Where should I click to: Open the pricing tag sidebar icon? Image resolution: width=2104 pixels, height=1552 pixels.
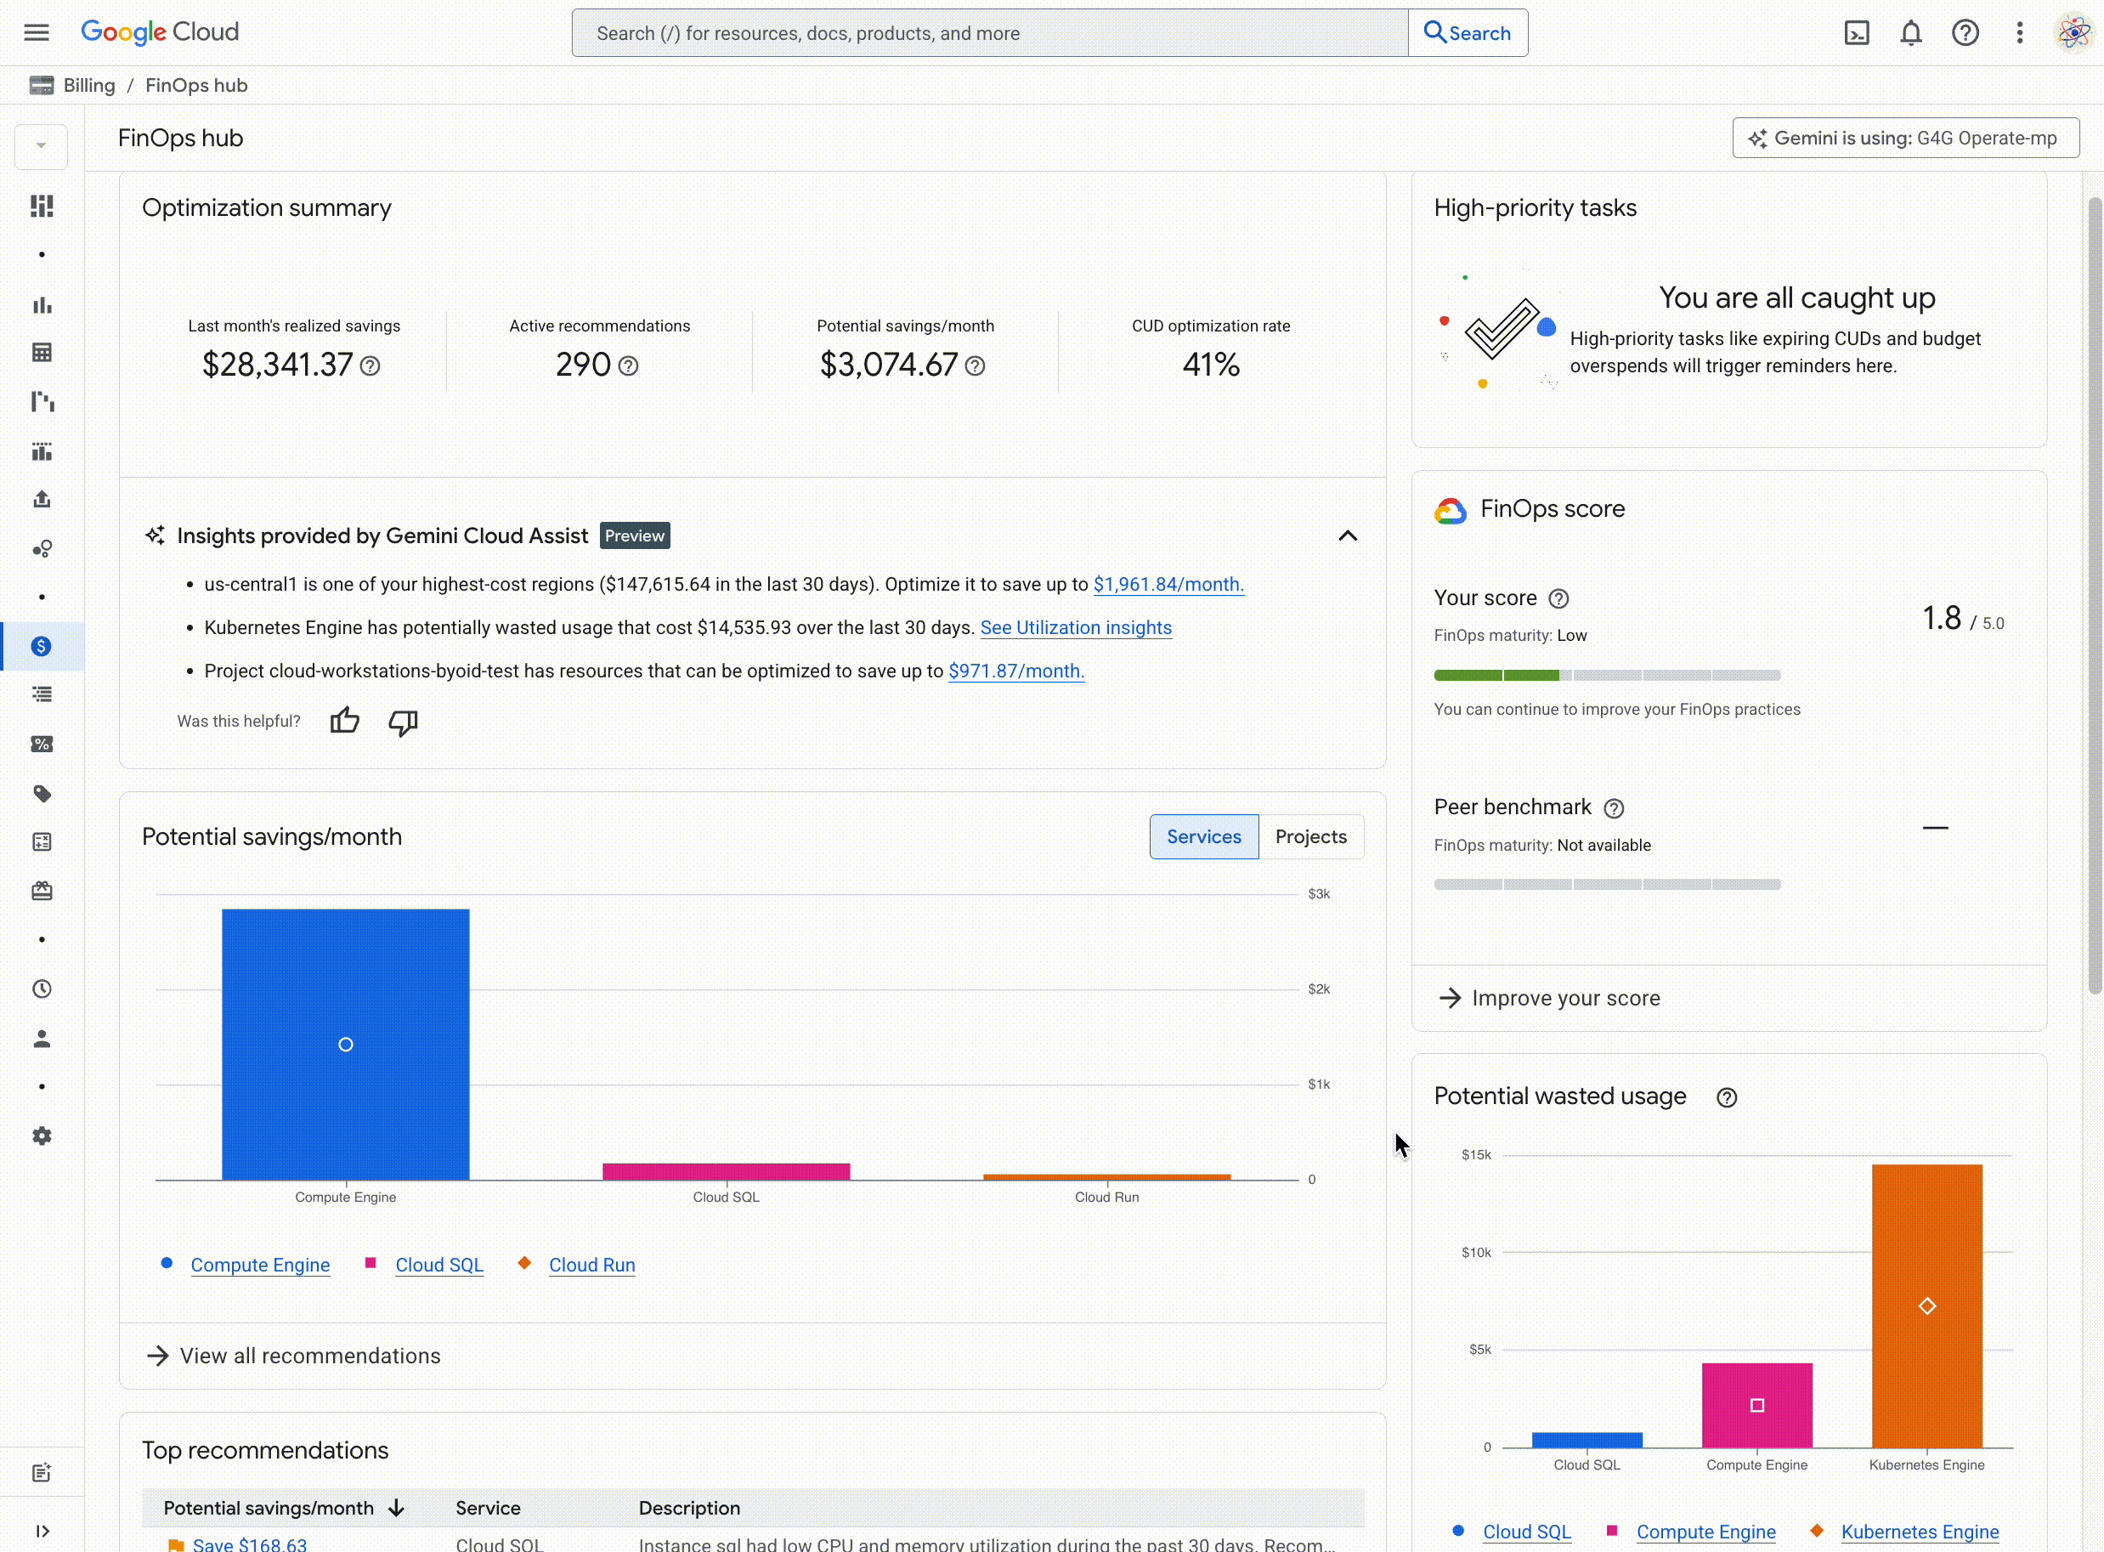tap(42, 794)
